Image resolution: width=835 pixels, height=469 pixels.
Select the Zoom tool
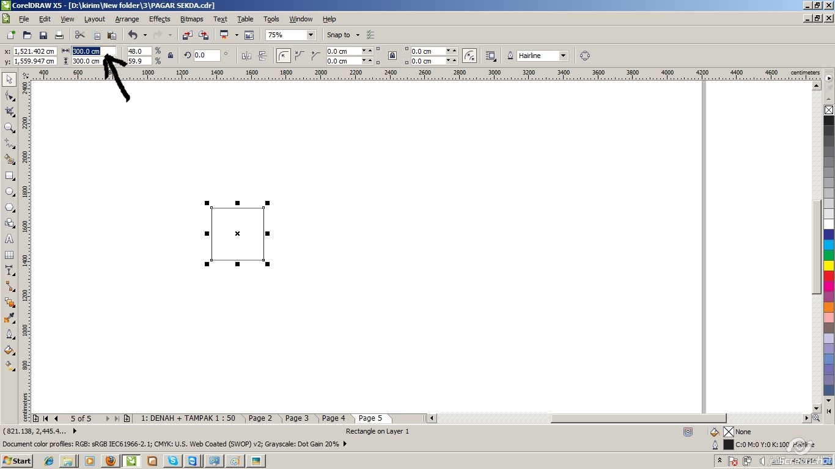tap(9, 128)
